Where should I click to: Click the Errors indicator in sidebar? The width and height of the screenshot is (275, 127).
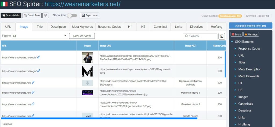point(237,34)
